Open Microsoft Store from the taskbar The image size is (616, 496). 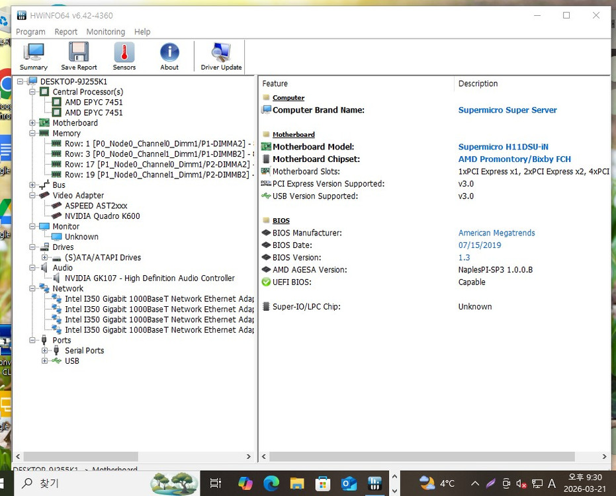point(322,483)
